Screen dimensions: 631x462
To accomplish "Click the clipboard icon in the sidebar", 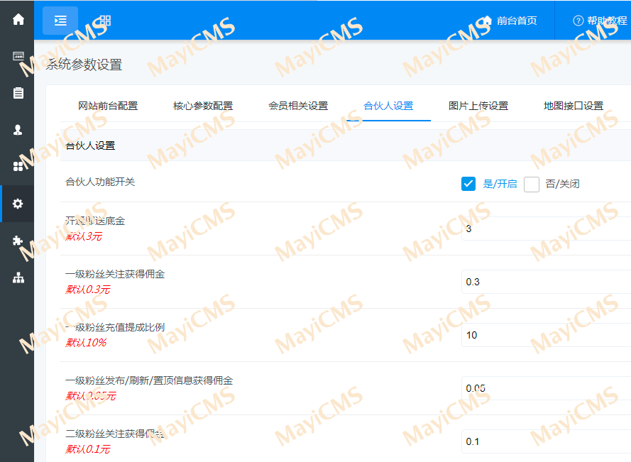I will point(18,93).
